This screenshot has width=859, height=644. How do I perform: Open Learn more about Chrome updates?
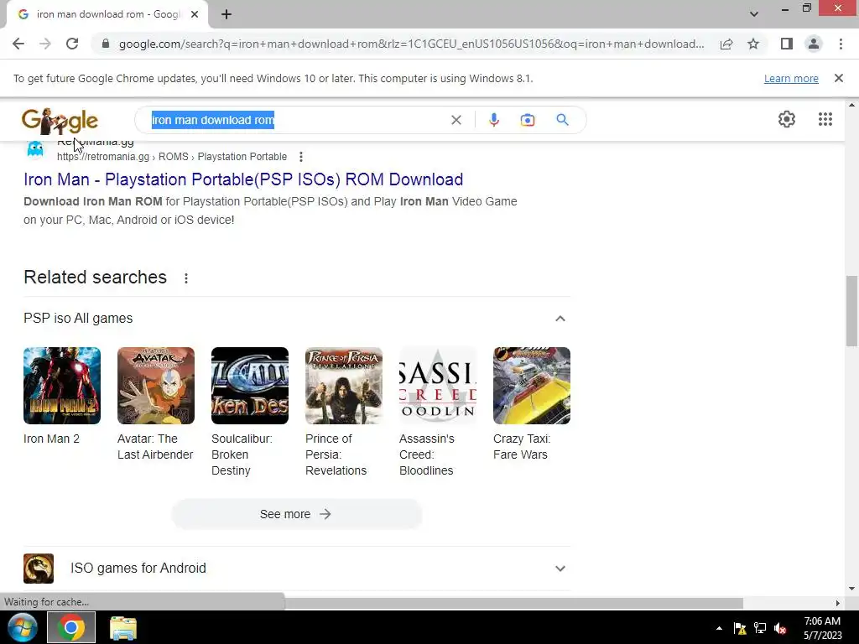[x=791, y=78]
